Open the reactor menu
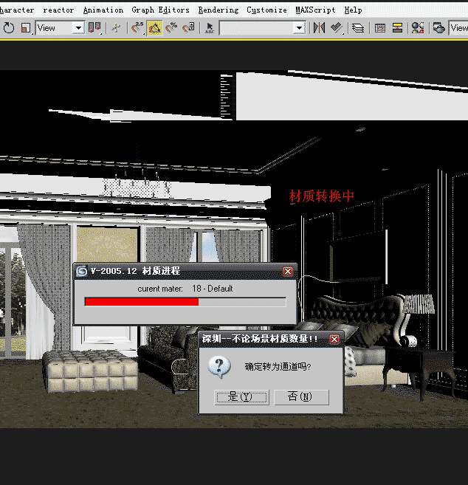The image size is (468, 485). click(58, 10)
